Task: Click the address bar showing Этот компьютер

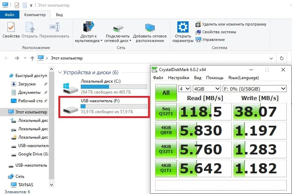Action: click(x=157, y=58)
